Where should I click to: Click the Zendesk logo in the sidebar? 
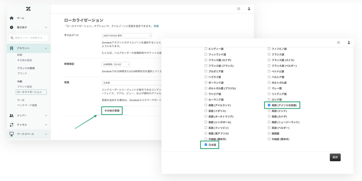tap(29, 9)
